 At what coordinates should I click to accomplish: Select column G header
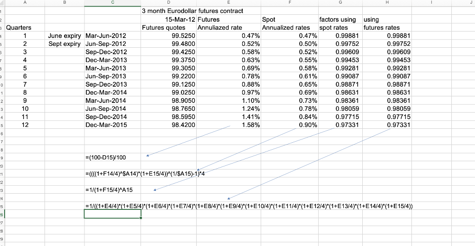(340, 2)
